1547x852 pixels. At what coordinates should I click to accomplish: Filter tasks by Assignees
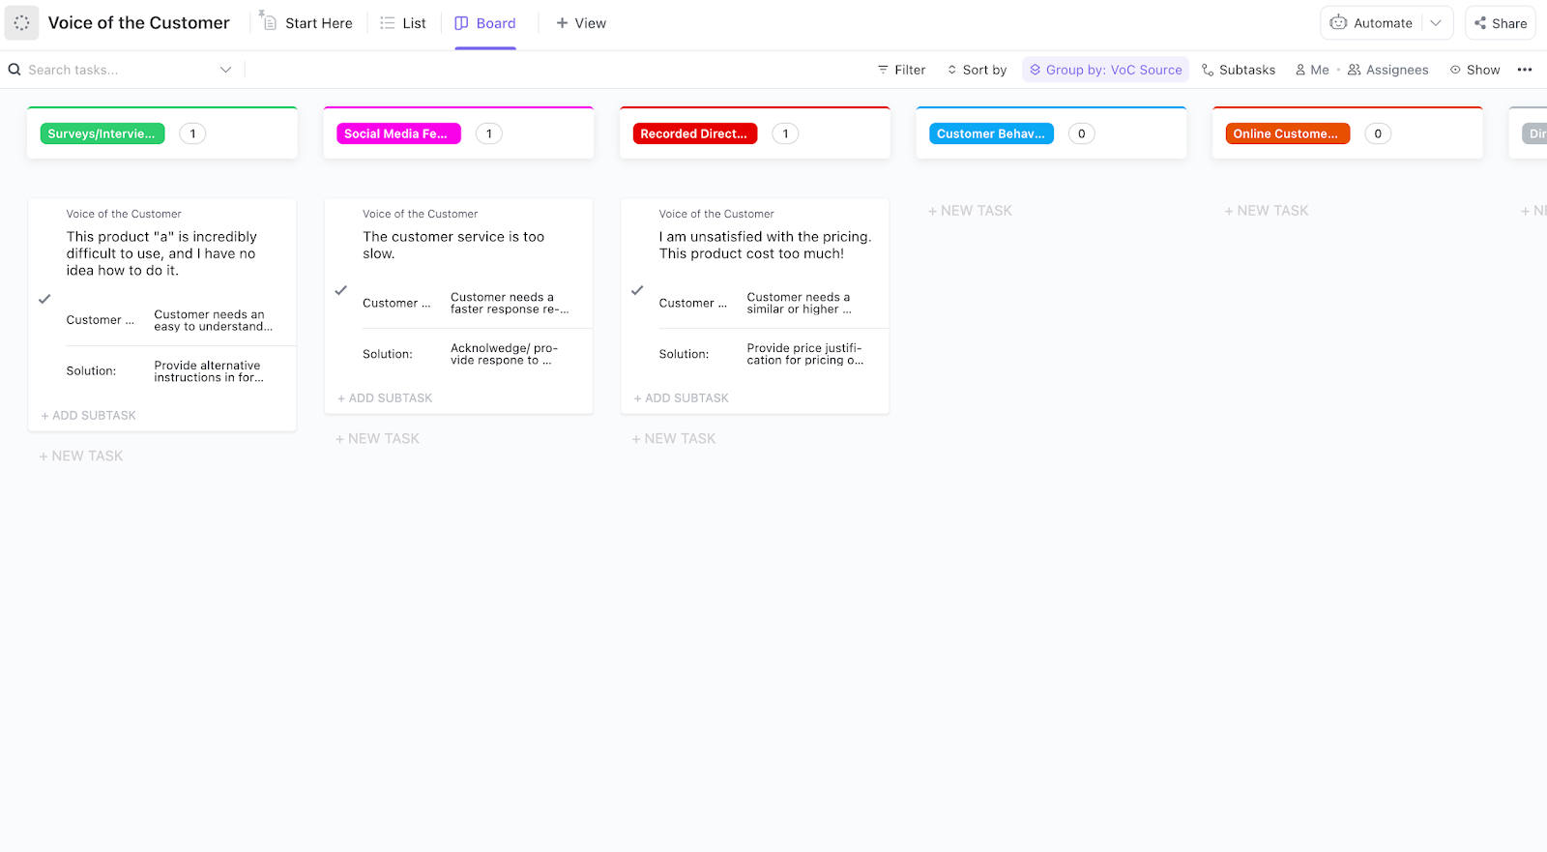[1388, 70]
